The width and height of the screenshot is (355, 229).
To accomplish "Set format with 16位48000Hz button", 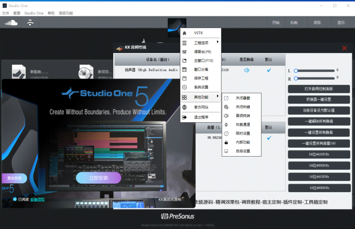I will (x=319, y=188).
